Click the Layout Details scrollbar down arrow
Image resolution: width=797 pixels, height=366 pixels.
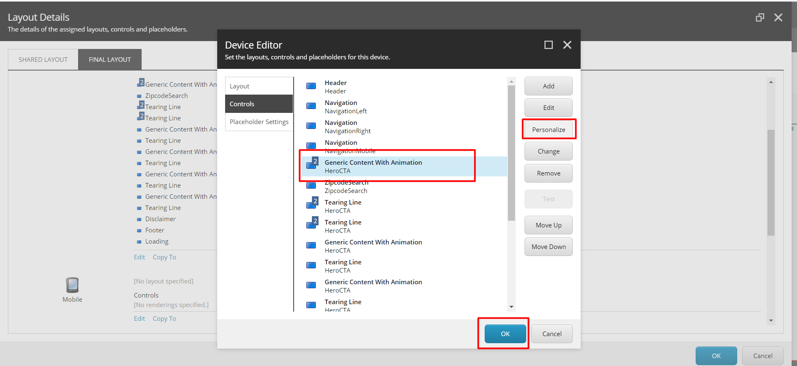coord(771,320)
